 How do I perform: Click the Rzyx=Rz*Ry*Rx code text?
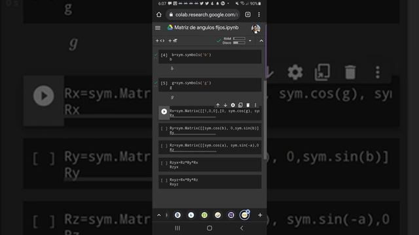pyautogui.click(x=184, y=163)
